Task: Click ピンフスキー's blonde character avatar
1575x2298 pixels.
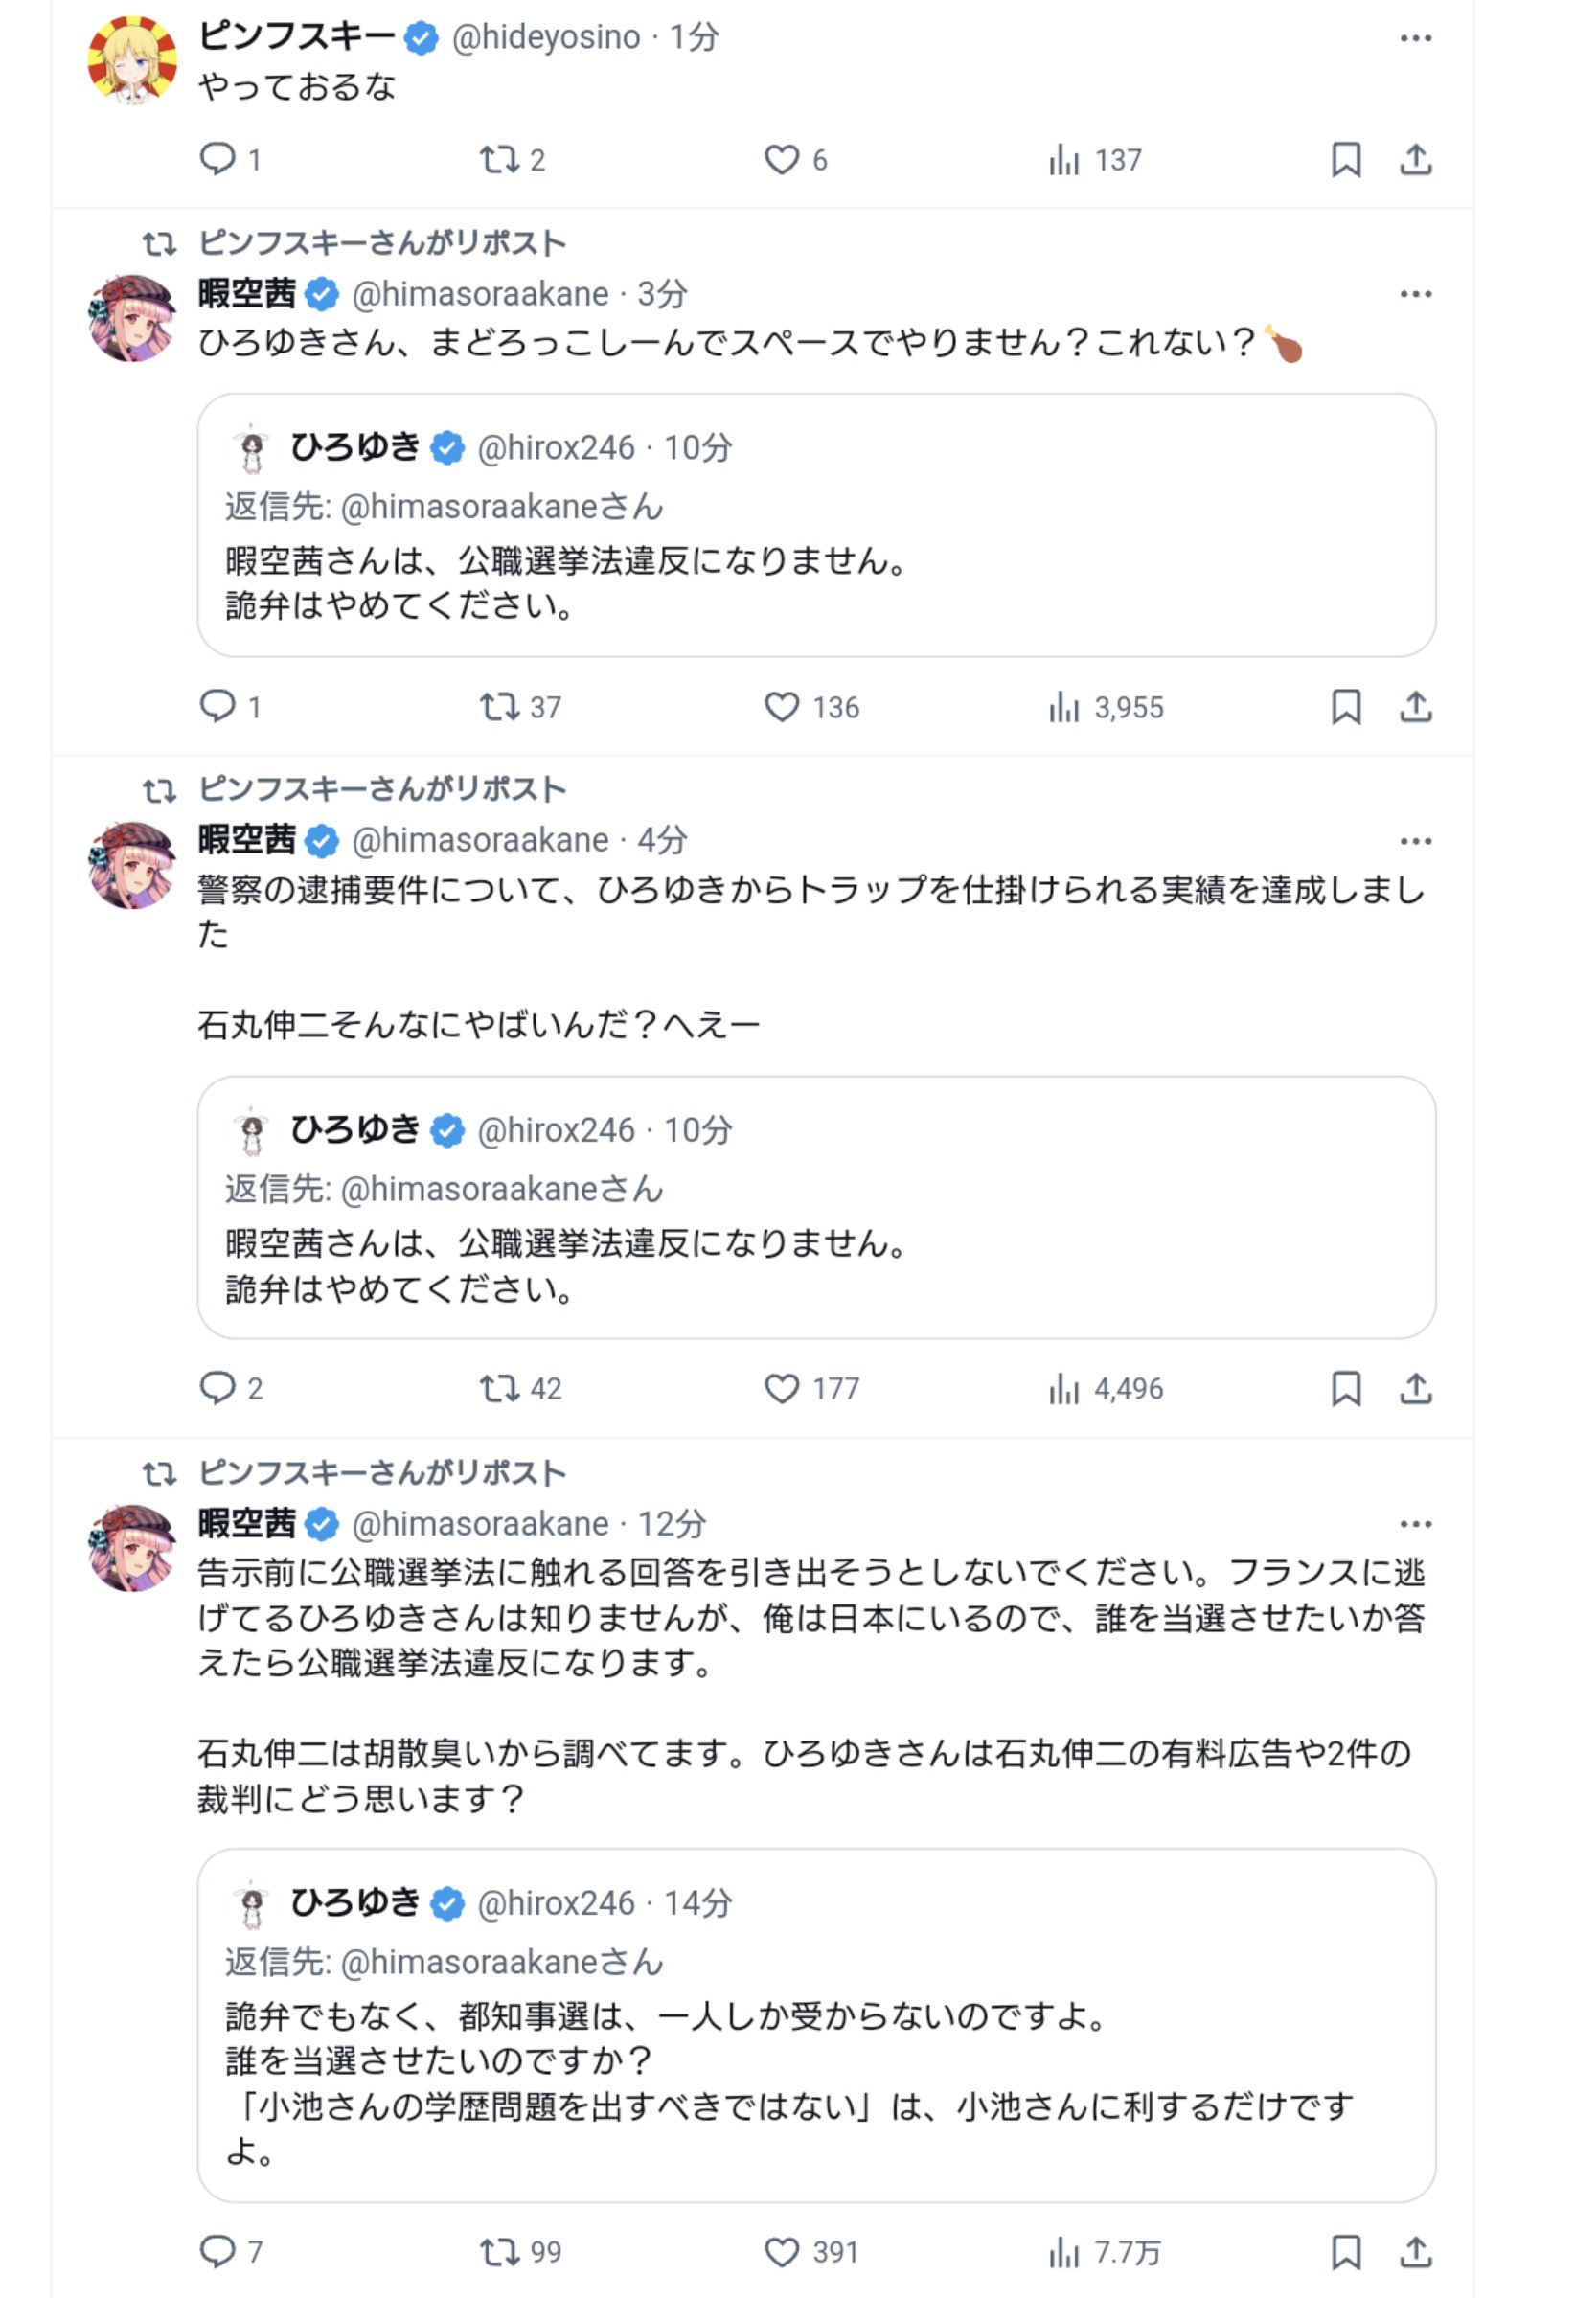Action: point(132,59)
